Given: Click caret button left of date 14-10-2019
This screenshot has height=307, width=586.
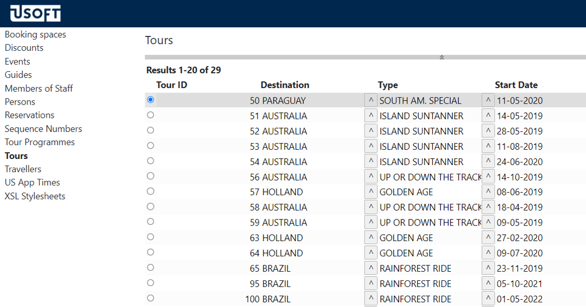Looking at the screenshot, I should point(488,177).
